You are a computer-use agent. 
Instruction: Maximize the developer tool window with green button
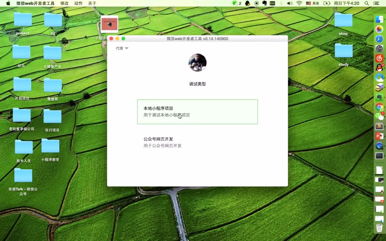pyautogui.click(x=123, y=38)
